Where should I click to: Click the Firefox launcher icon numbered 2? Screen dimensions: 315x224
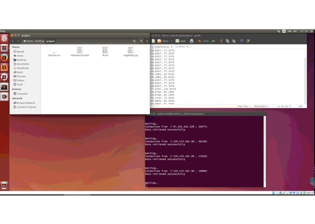click(4, 58)
